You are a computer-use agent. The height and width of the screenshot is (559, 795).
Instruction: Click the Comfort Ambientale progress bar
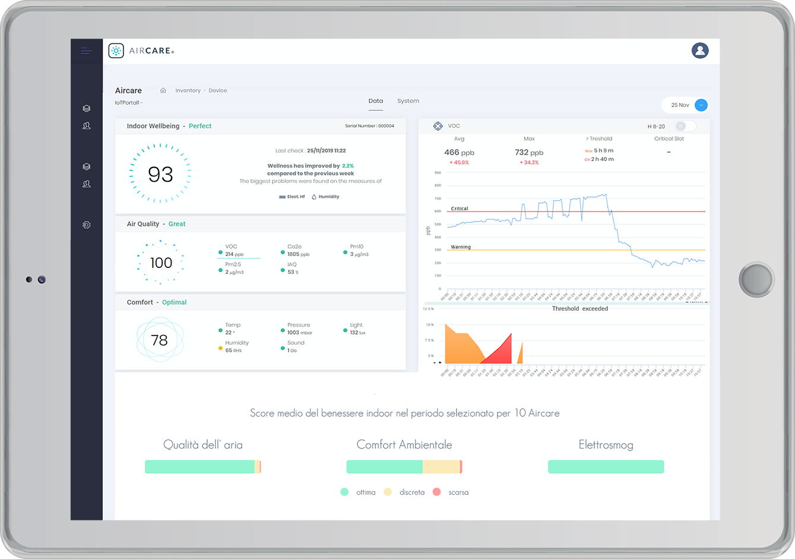pyautogui.click(x=404, y=467)
